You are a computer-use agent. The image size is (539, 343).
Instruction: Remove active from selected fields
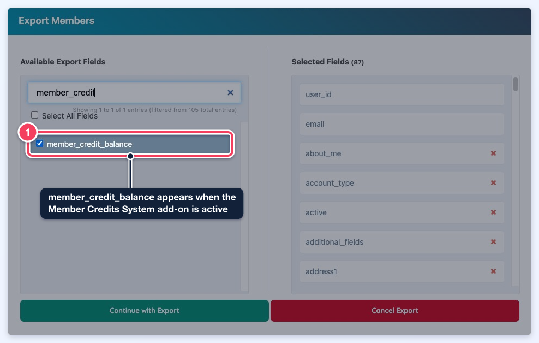pyautogui.click(x=493, y=212)
